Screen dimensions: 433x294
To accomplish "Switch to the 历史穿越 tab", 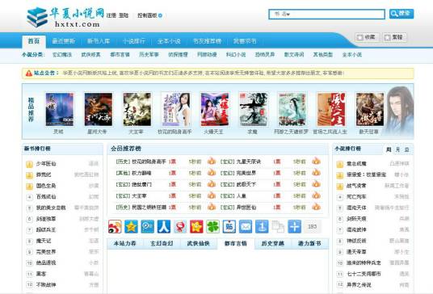I will pyautogui.click(x=273, y=243).
